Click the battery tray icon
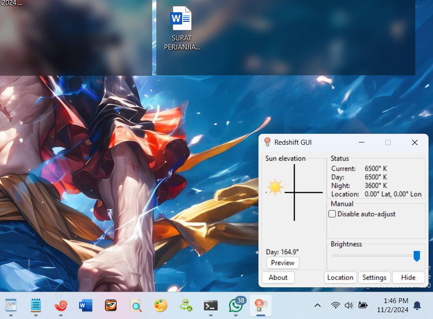 pyautogui.click(x=363, y=305)
